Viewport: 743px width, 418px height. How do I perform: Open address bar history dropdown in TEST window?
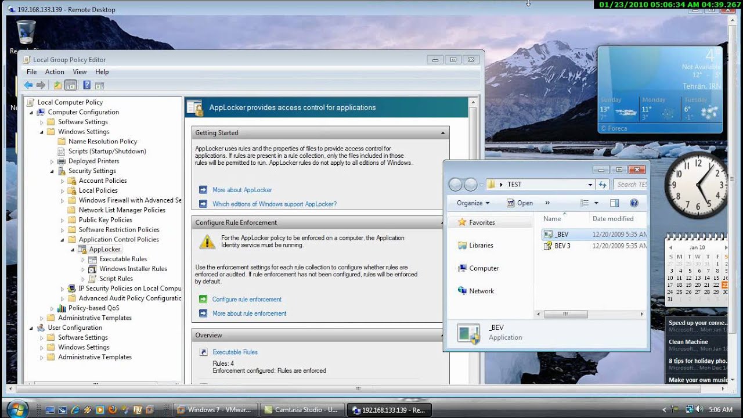point(590,185)
